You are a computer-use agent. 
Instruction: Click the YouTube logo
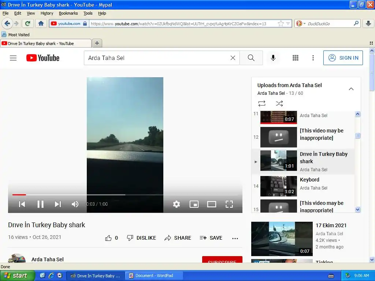43,58
